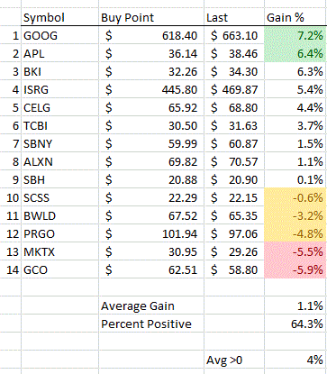Click row number 14 cell
The height and width of the screenshot is (374, 327).
(11, 269)
